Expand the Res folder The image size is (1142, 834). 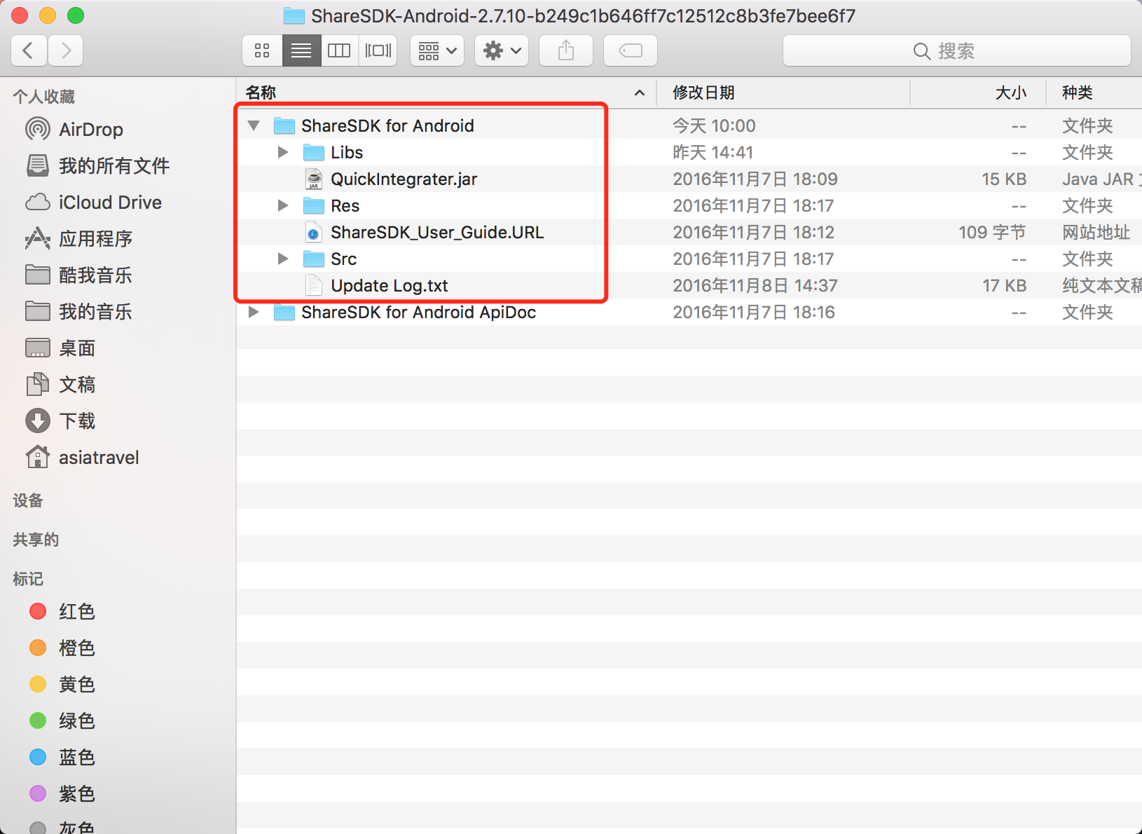[283, 205]
